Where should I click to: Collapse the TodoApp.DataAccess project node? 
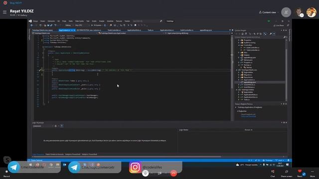pyautogui.click(x=236, y=70)
